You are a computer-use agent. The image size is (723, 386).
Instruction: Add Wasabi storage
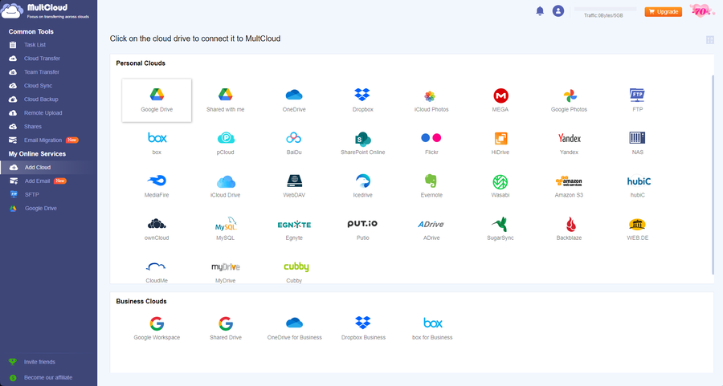pos(500,185)
